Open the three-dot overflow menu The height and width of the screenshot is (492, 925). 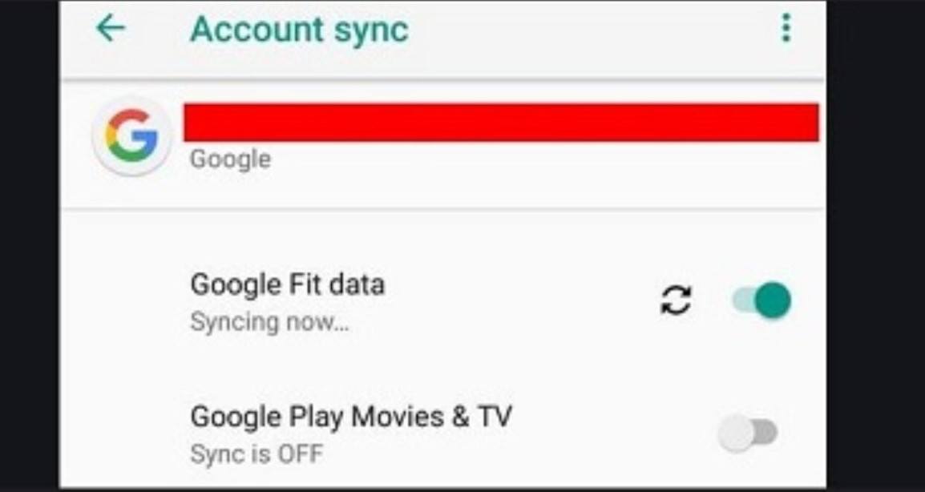[x=786, y=29]
